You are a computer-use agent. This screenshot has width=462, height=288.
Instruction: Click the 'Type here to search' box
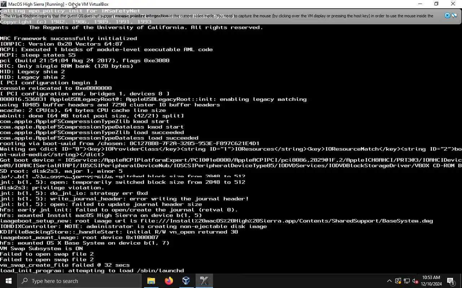pyautogui.click(x=79, y=281)
